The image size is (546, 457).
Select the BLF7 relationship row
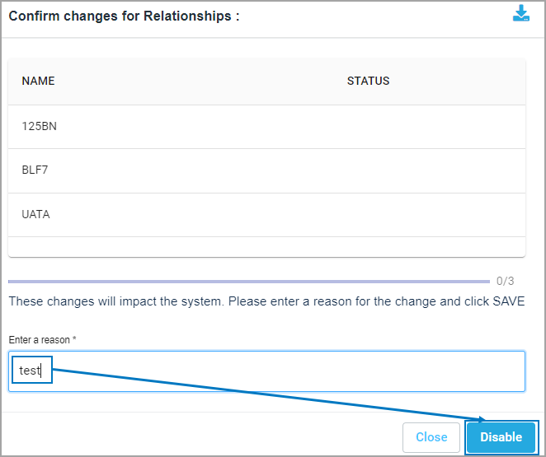coord(36,170)
